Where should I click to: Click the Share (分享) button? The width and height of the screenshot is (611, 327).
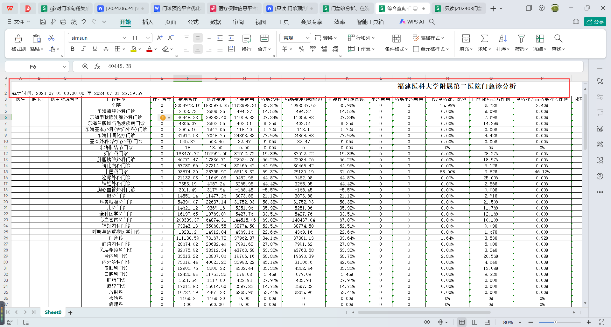(x=595, y=22)
